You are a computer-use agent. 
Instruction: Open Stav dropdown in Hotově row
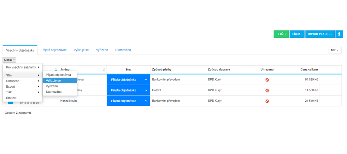coord(128,90)
